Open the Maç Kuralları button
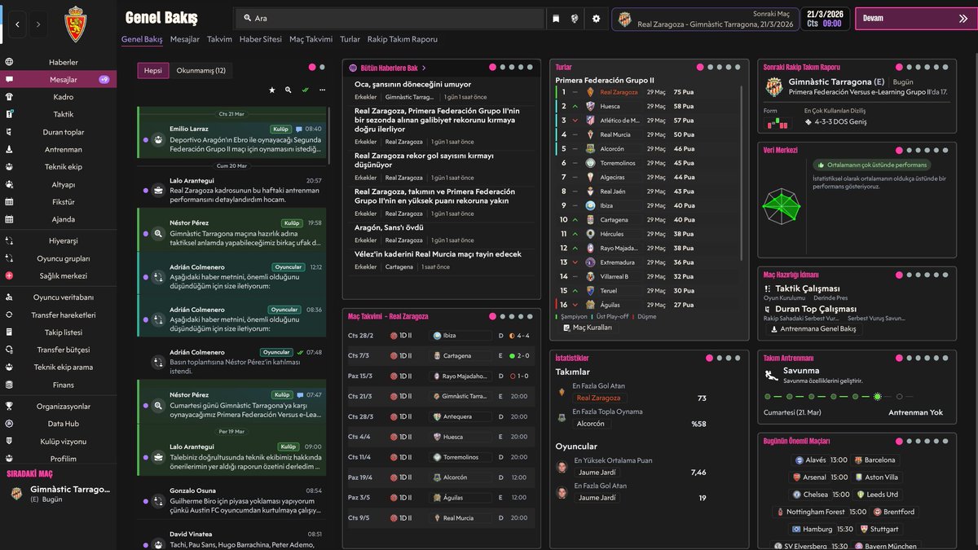This screenshot has width=978, height=550. pyautogui.click(x=587, y=328)
